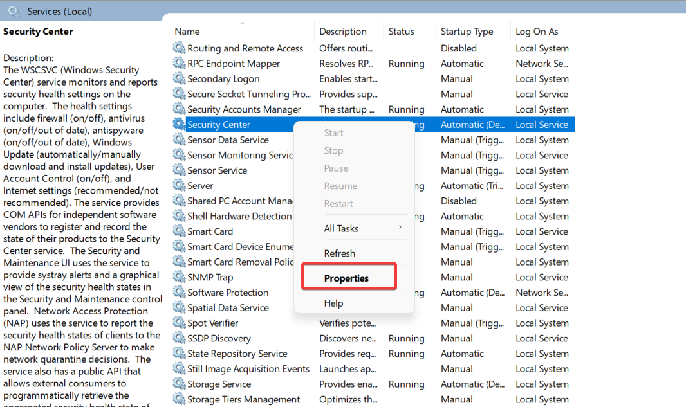Click gear icon beside Still Image Acquisition Events

[179, 368]
